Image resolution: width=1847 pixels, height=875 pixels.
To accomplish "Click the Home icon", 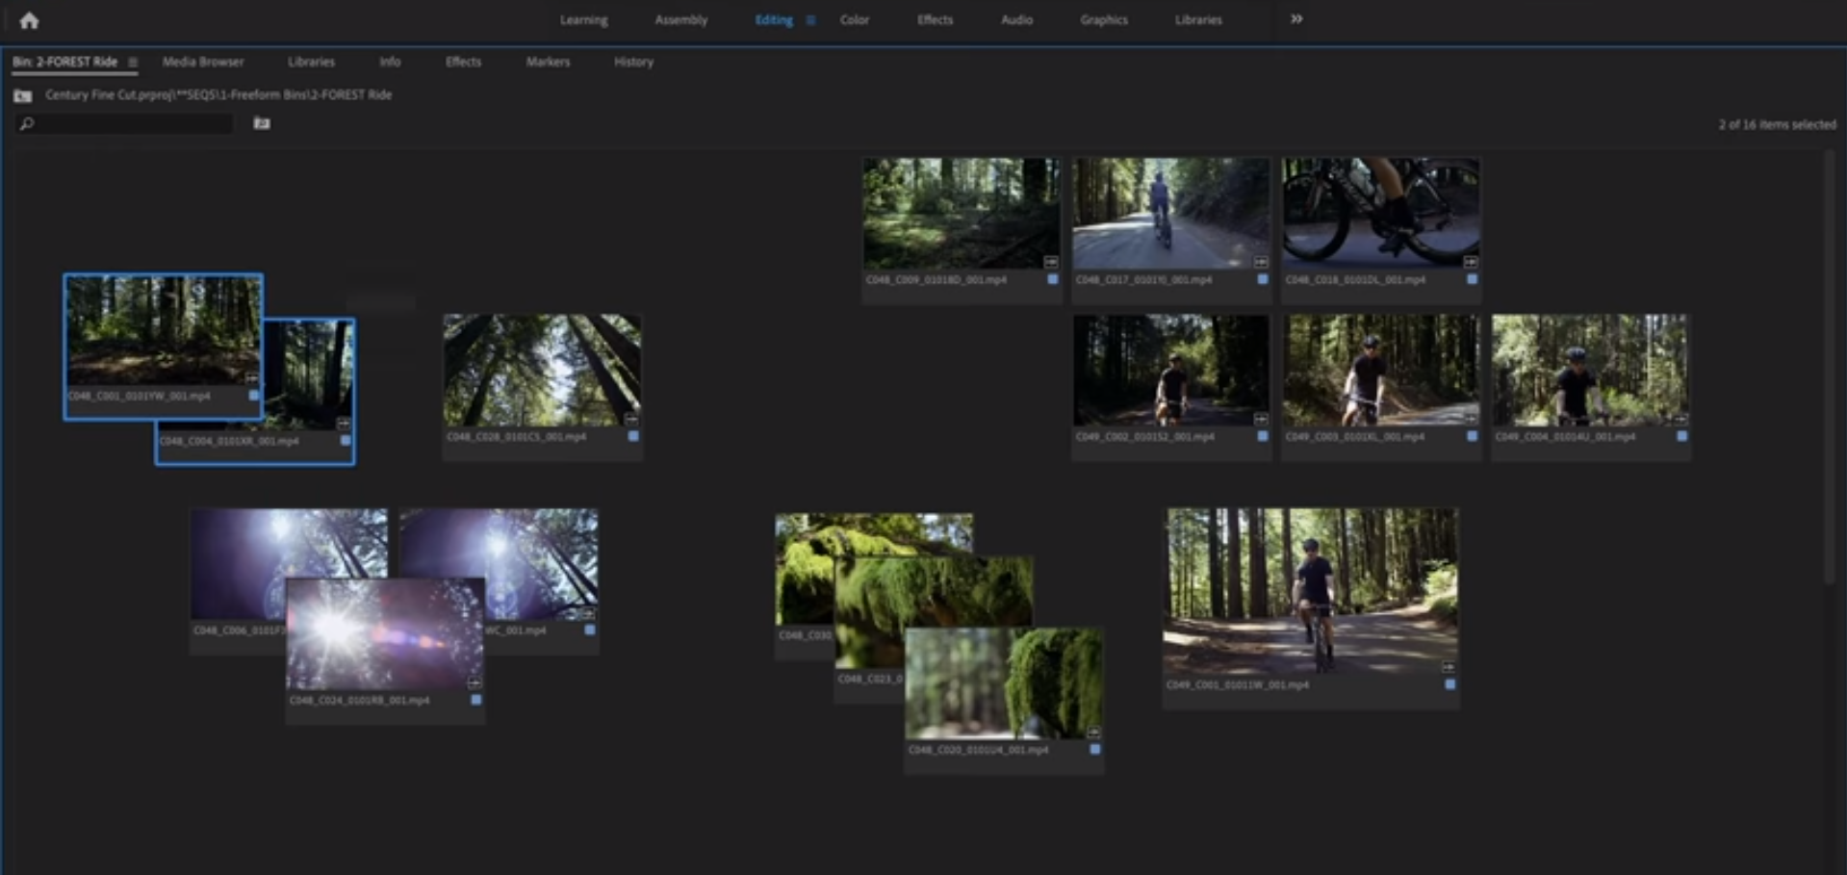I will click(29, 20).
